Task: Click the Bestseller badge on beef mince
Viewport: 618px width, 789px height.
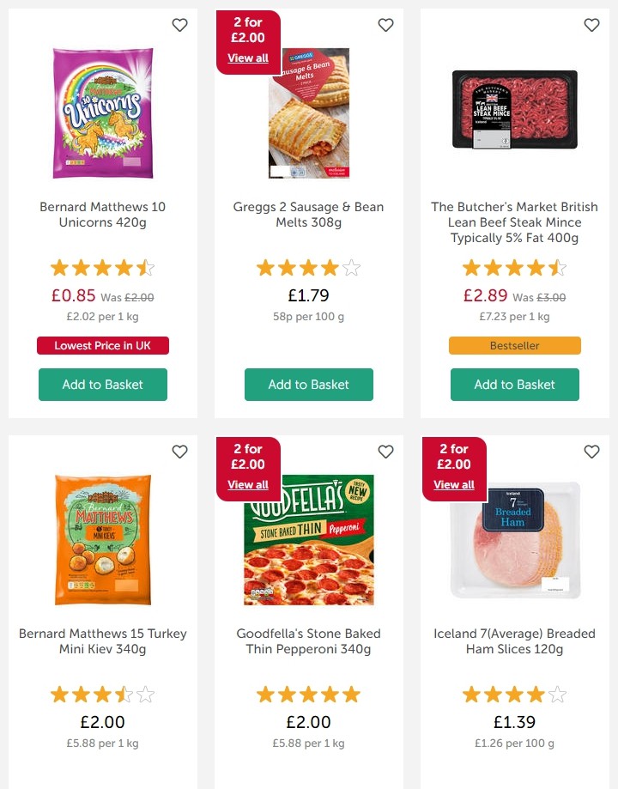Action: [x=515, y=346]
